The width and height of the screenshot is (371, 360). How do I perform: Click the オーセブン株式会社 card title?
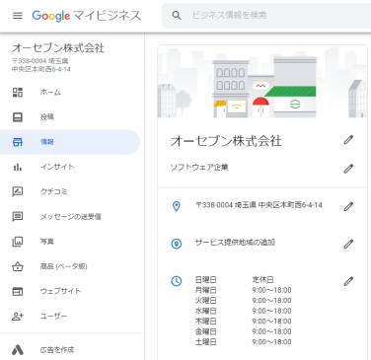(x=226, y=141)
